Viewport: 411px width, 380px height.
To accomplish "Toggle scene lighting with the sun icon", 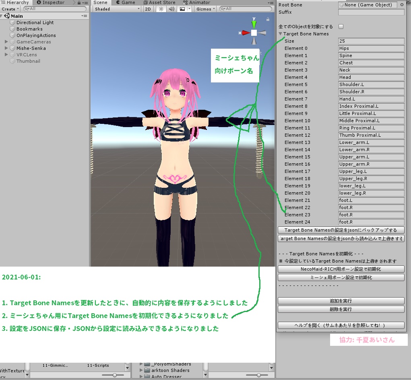I will [160, 9].
